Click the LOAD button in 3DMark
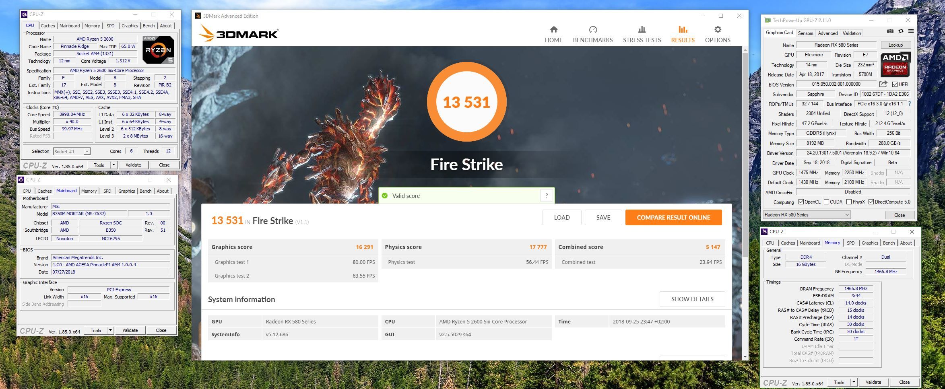This screenshot has width=945, height=389. pos(561,218)
